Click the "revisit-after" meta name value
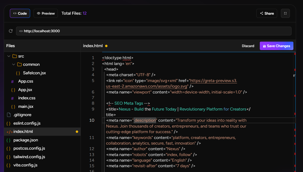 145,166
